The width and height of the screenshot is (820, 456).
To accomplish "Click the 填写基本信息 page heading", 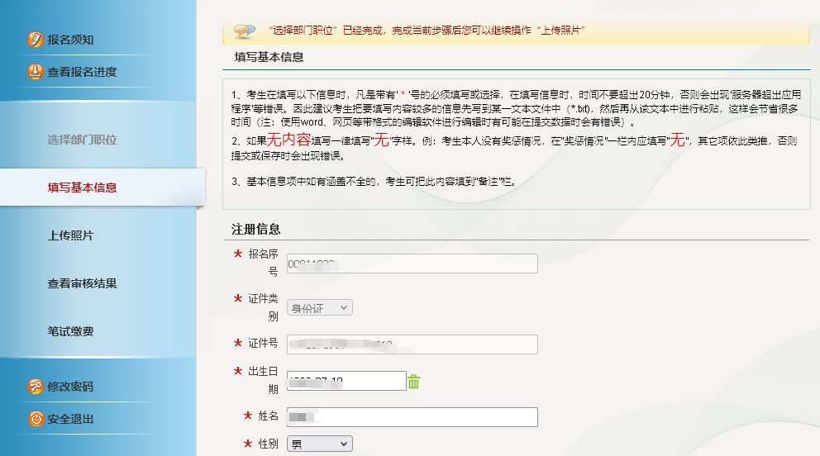I will point(269,57).
